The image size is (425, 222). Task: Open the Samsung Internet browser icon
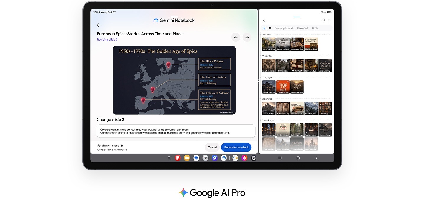[x=215, y=158]
